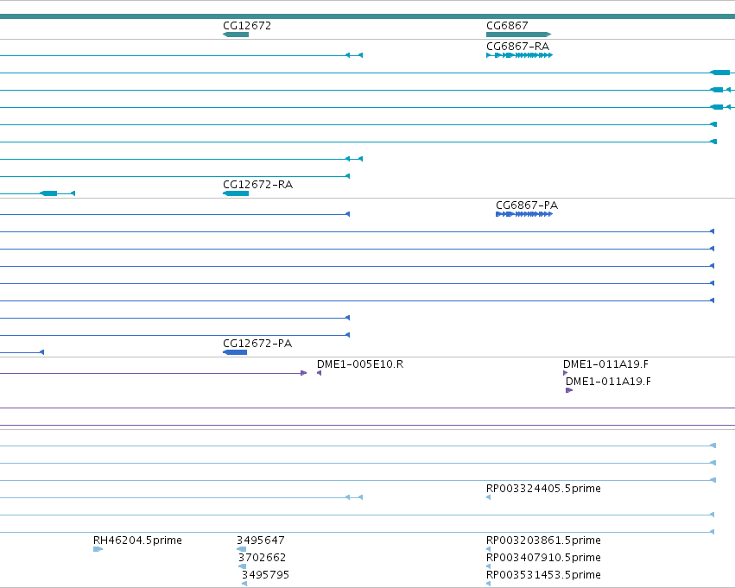Select the 3495795 feature label
The image size is (735, 588).
point(265,575)
